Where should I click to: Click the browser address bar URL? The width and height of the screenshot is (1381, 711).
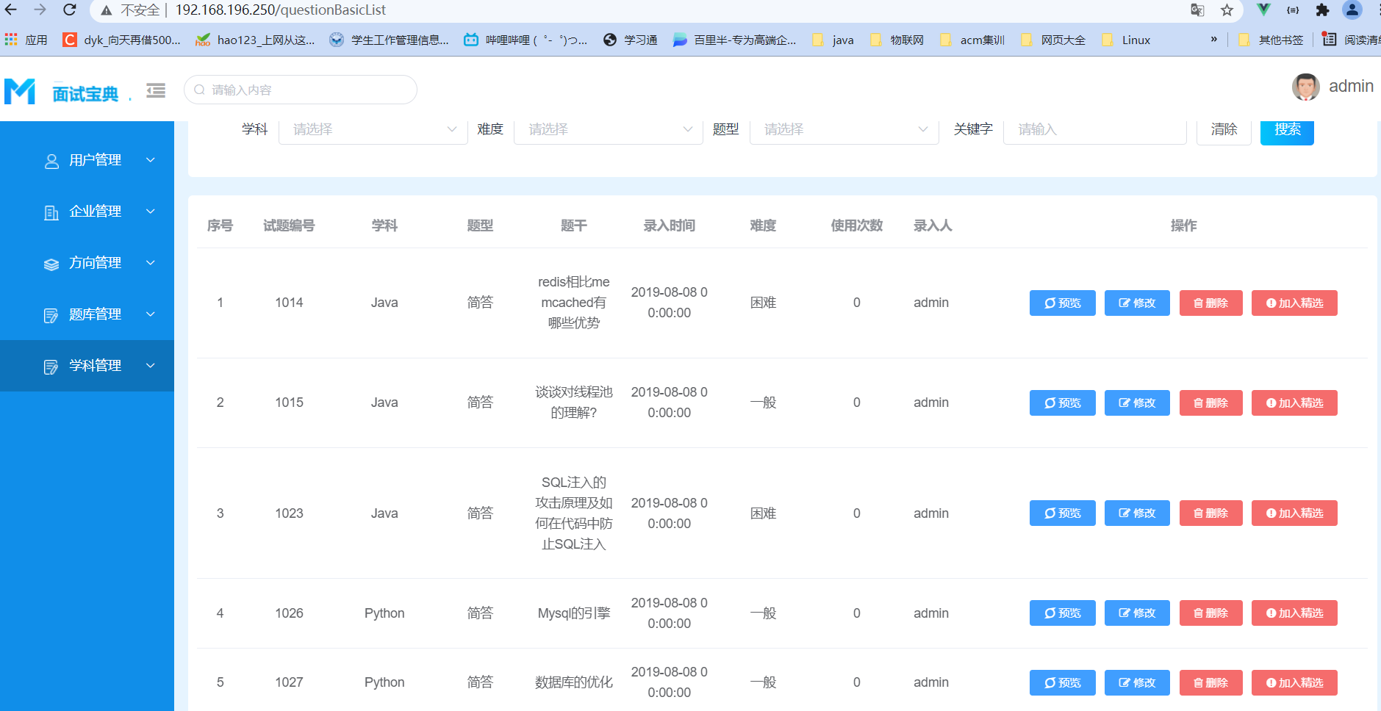coord(280,10)
